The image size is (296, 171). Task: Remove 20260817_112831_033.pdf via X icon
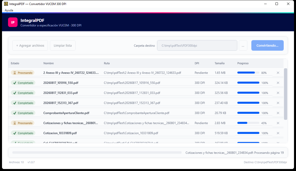click(x=278, y=93)
